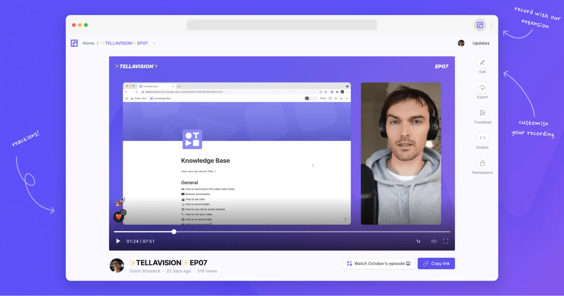Click the heart reaction button
The height and width of the screenshot is (296, 564).
click(x=119, y=217)
